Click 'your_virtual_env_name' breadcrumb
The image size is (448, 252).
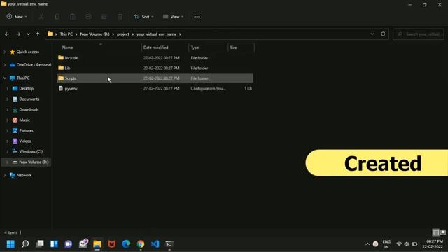156,34
